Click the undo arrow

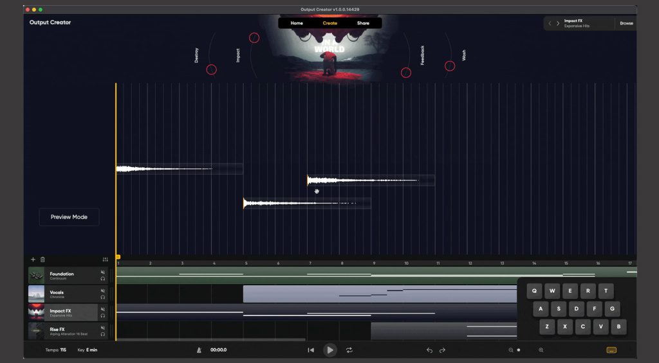[429, 350]
